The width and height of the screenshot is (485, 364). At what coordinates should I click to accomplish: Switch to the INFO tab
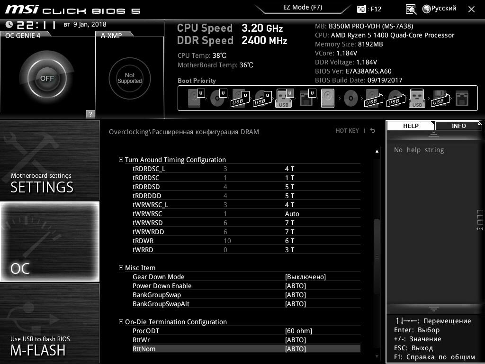(458, 126)
